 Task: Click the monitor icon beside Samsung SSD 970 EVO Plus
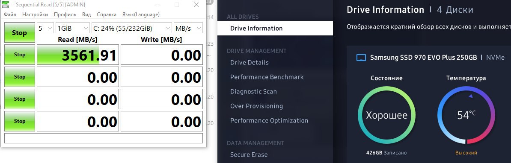pos(361,58)
